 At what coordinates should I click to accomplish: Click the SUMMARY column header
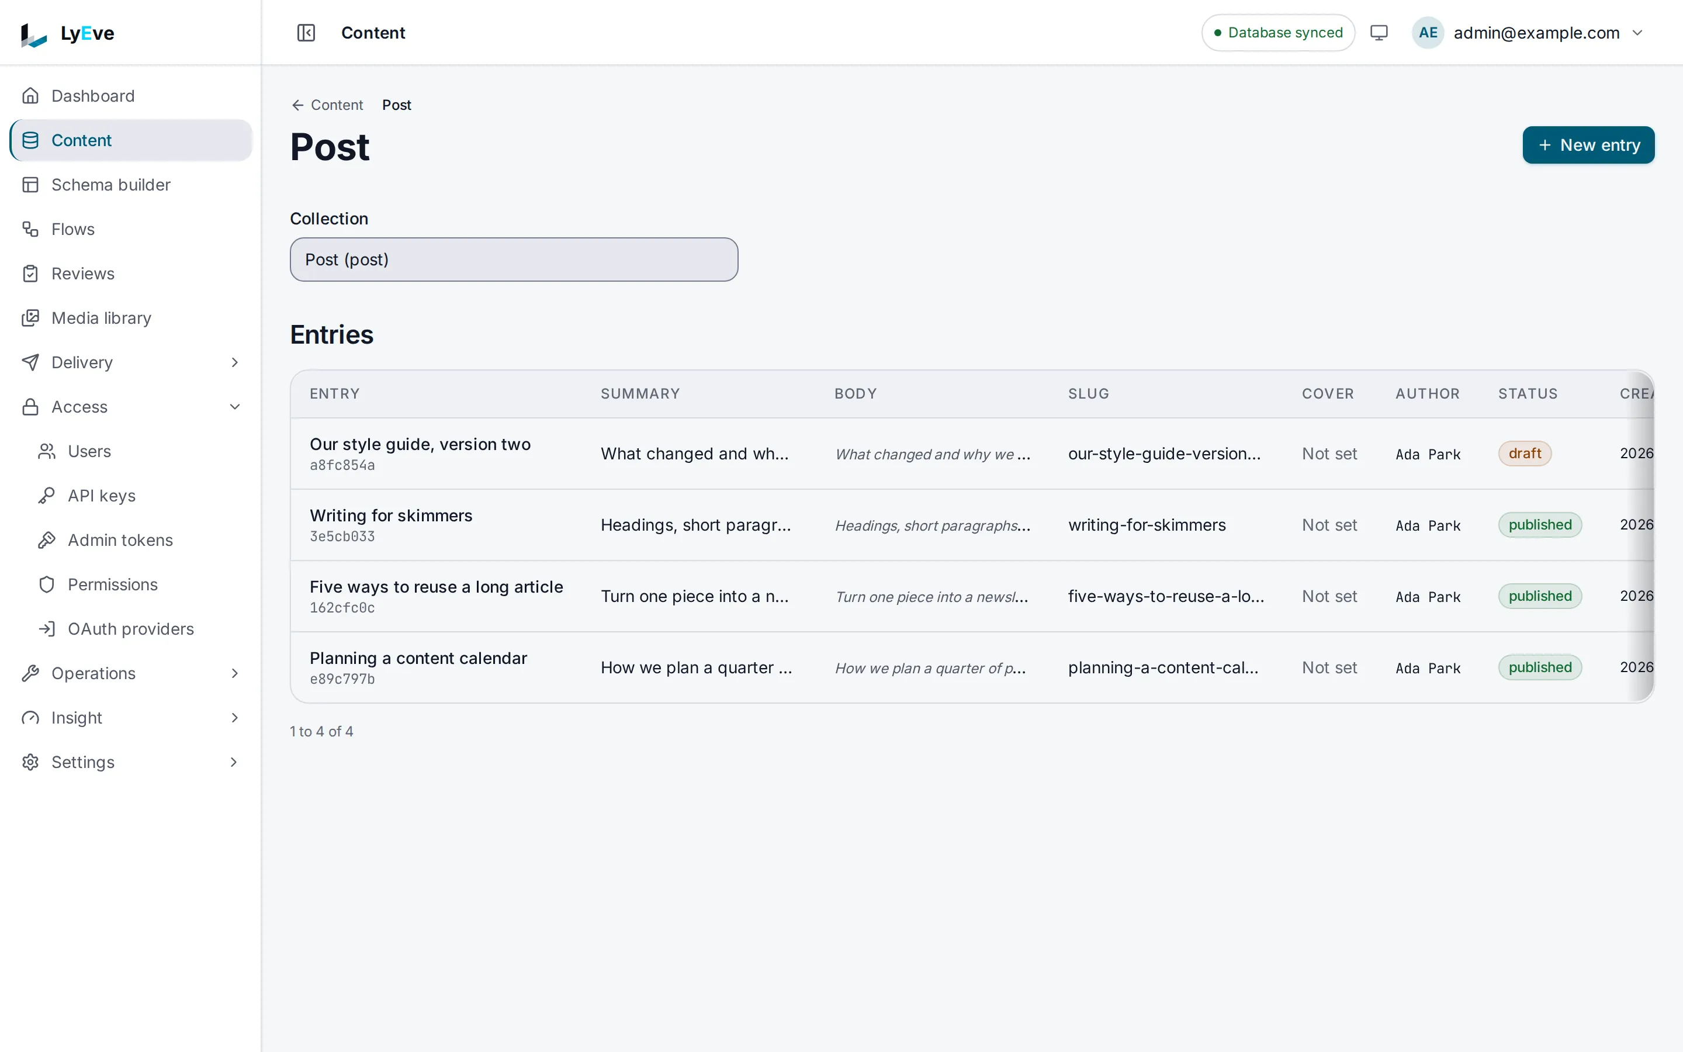[640, 394]
